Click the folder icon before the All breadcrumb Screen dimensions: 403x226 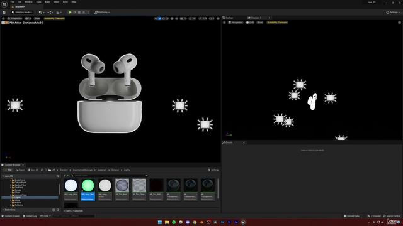point(50,169)
